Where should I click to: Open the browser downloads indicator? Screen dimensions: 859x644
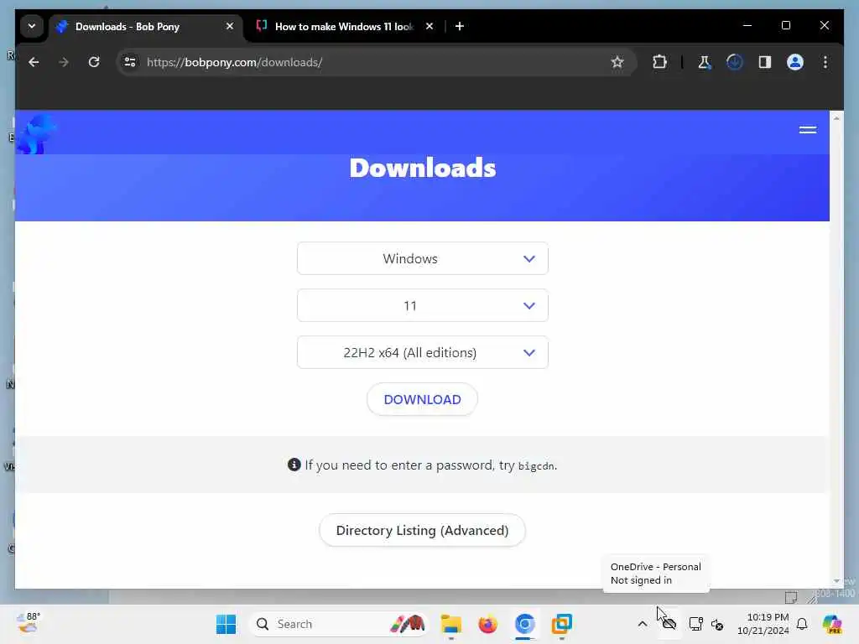tap(735, 62)
